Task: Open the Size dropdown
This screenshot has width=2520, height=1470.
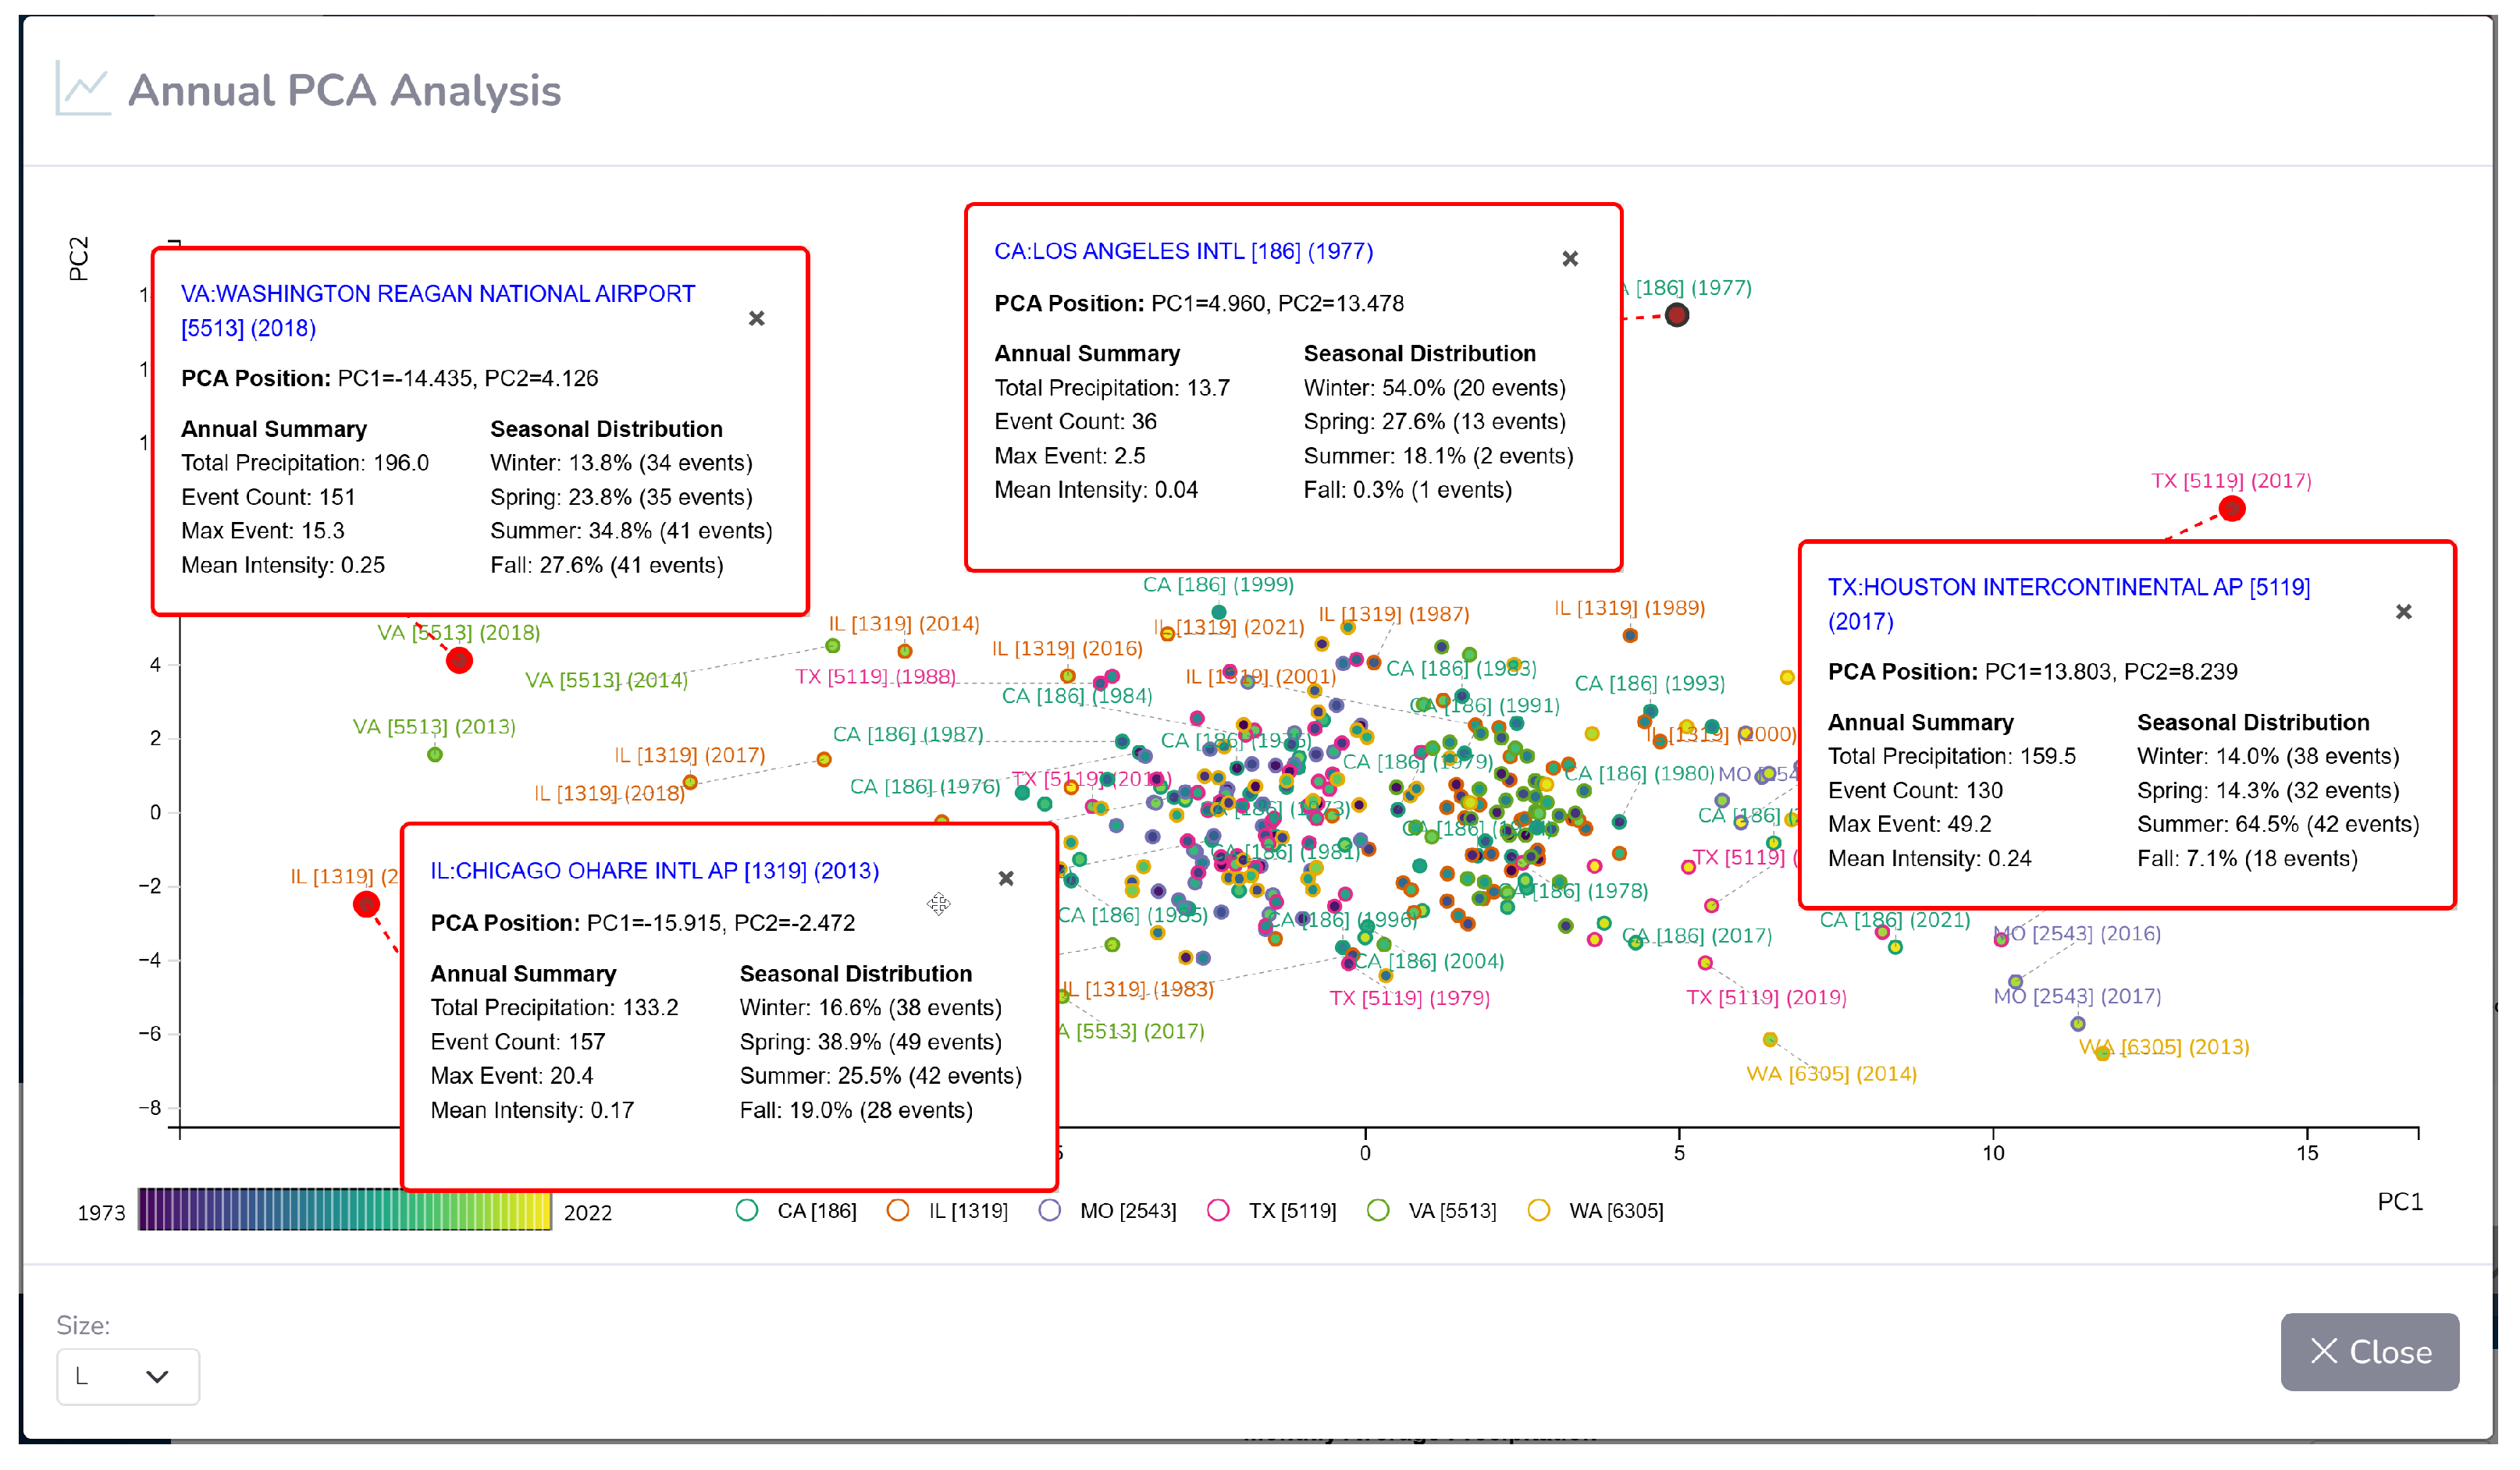Action: [128, 1377]
